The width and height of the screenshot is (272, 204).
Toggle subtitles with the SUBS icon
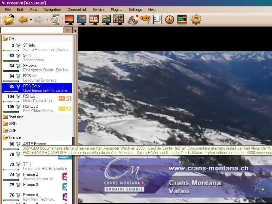tap(145, 20)
